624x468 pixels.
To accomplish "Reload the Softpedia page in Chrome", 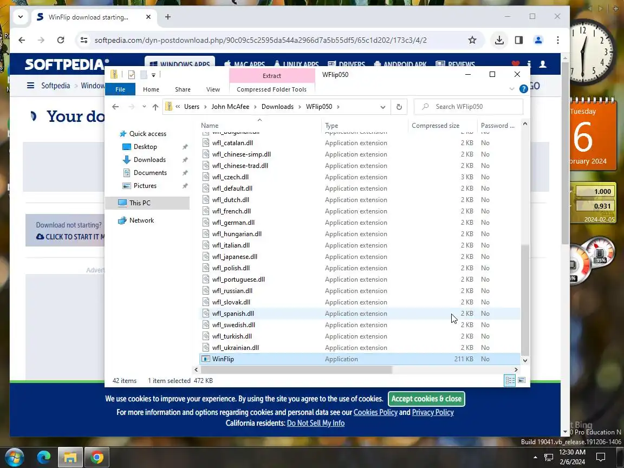I will pos(61,40).
